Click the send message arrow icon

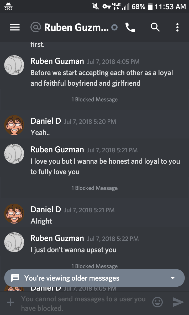click(178, 302)
